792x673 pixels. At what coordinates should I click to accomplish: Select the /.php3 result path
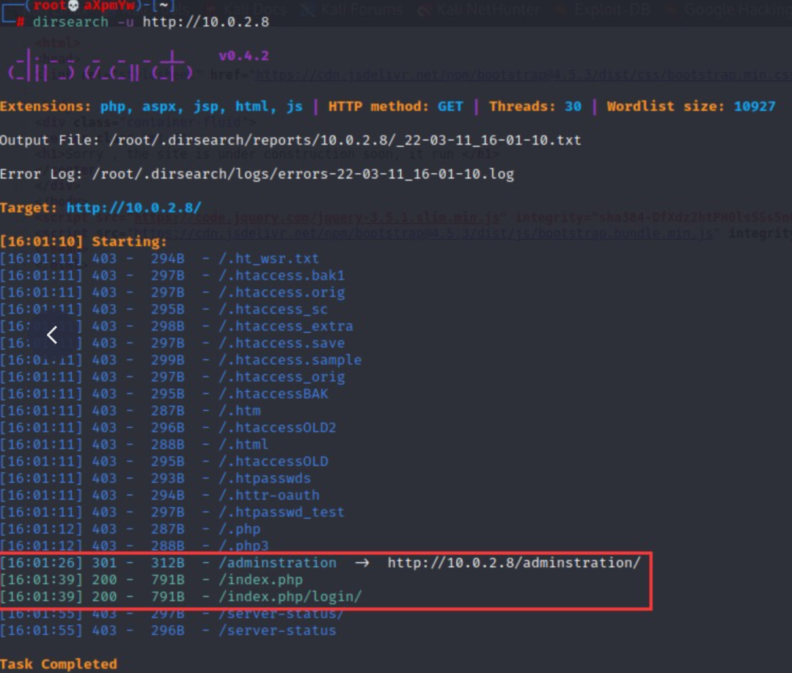243,546
